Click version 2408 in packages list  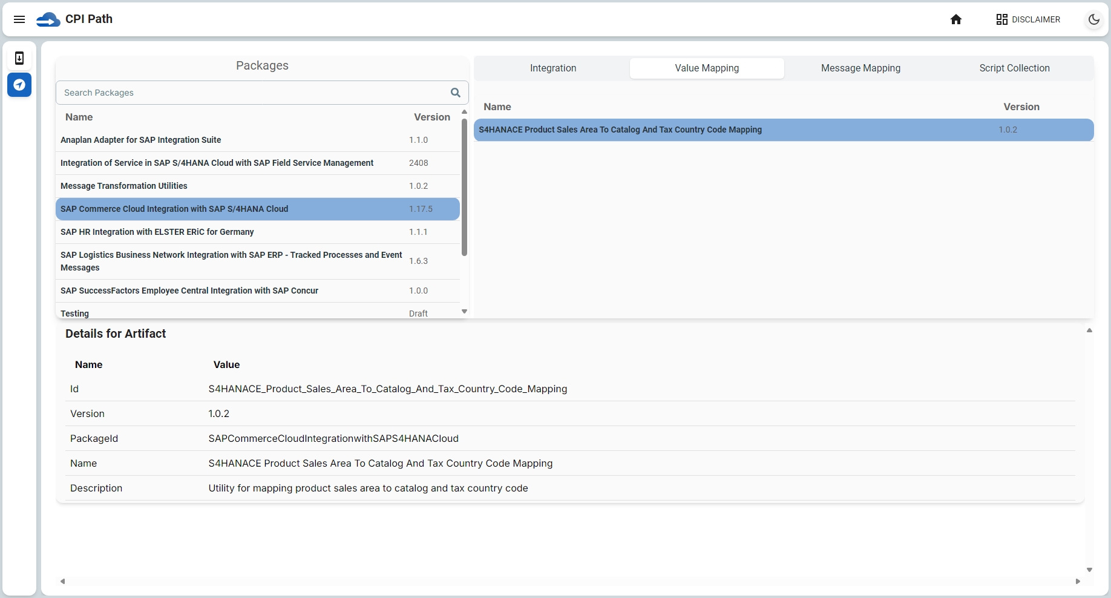click(418, 163)
